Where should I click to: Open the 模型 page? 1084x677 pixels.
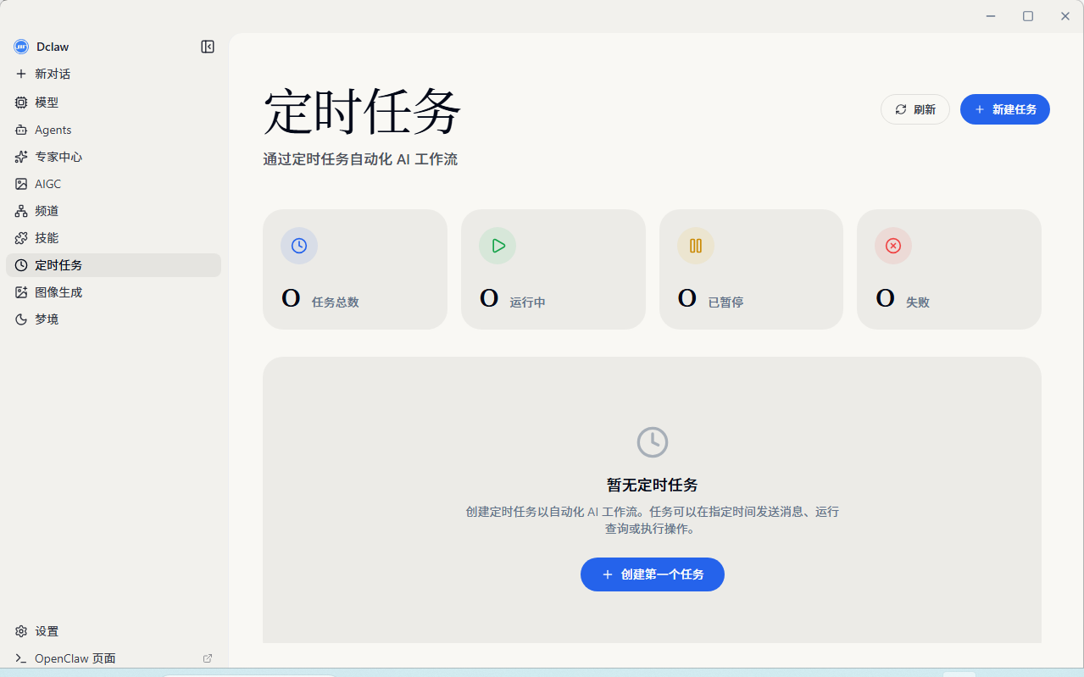tap(114, 103)
